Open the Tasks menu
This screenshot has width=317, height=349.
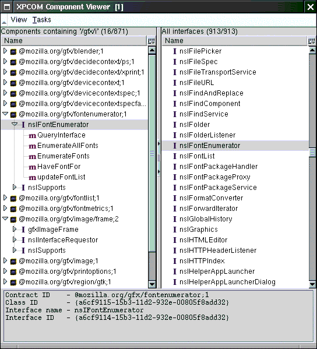tap(41, 20)
